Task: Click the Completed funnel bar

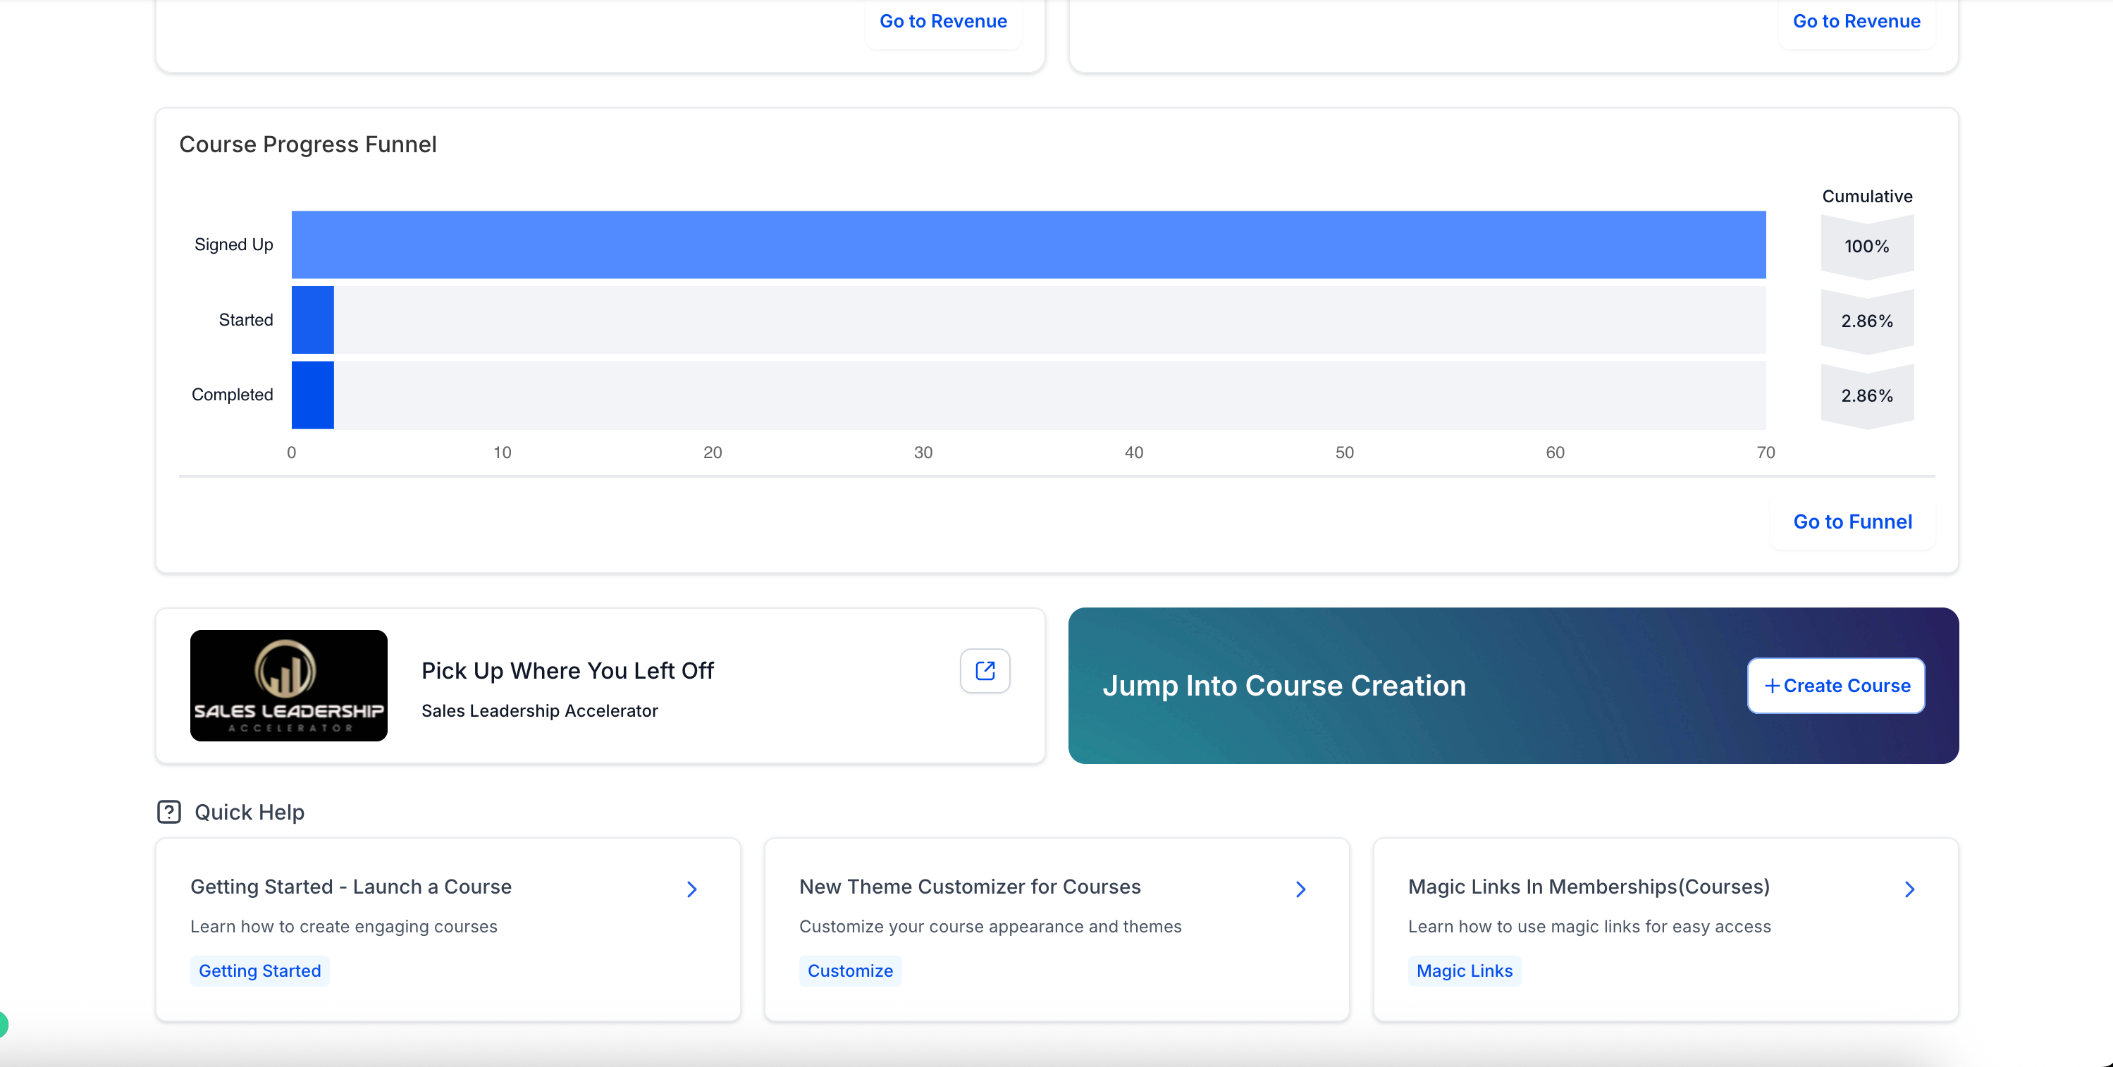Action: pos(312,395)
